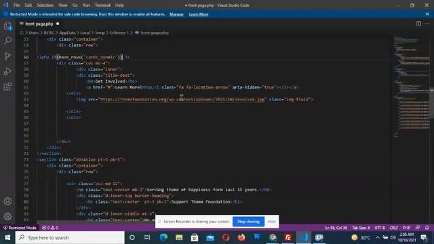Open errors and warnings count in status bar
Viewport: 434px width, 244px height.
point(50,228)
